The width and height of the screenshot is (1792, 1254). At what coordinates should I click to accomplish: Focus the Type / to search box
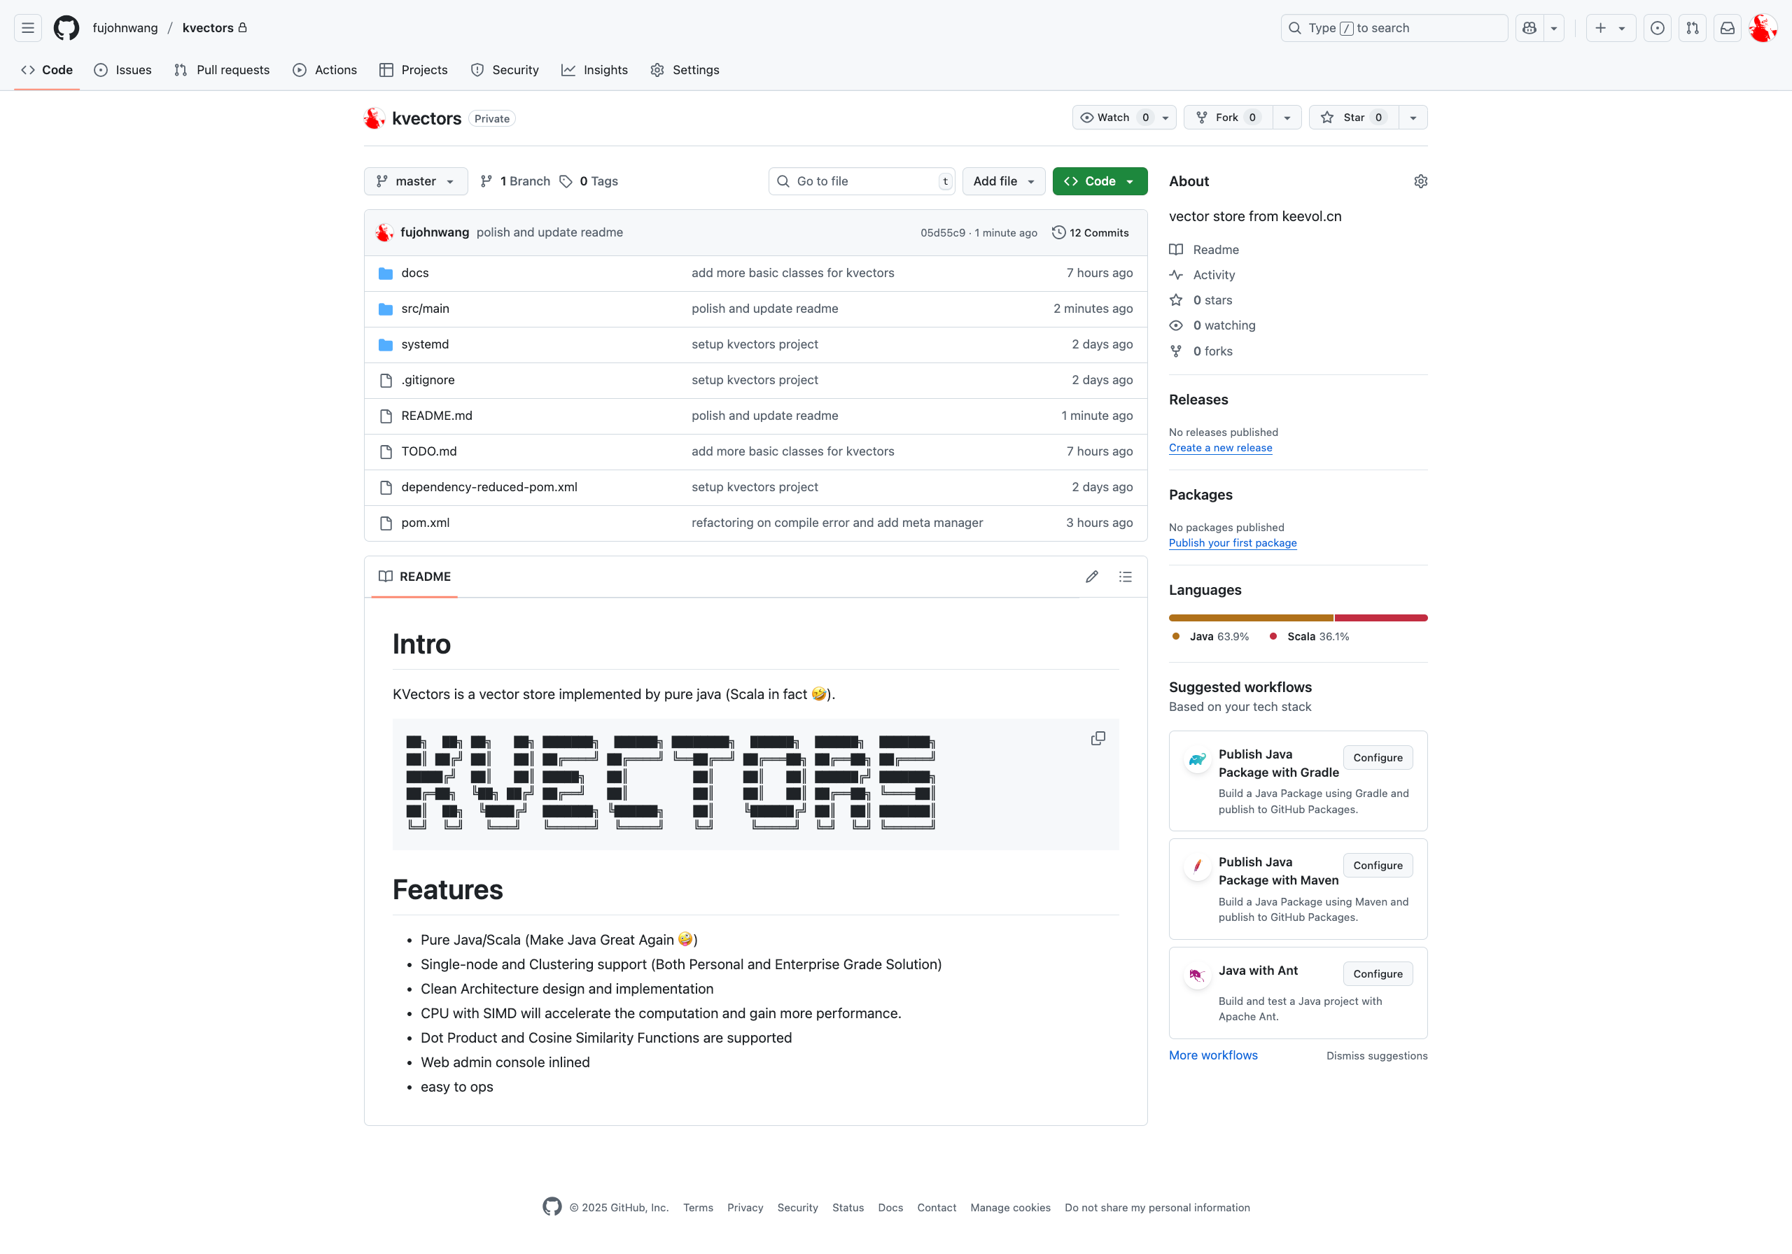[1394, 28]
